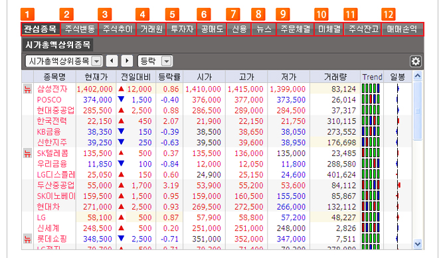The height and width of the screenshot is (258, 445).
Task: Click the Trend column header
Action: (372, 76)
